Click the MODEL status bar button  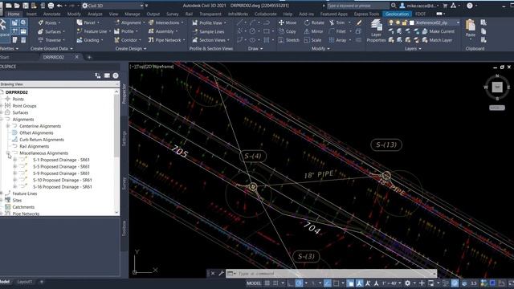pyautogui.click(x=254, y=283)
